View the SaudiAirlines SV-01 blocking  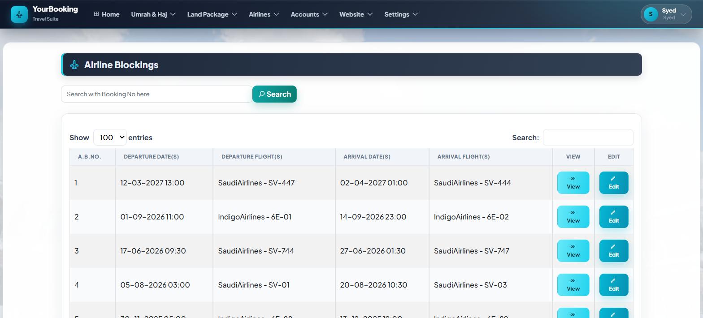point(573,285)
